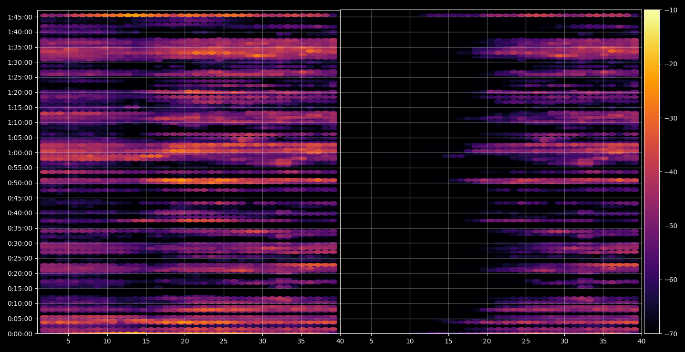Viewport: 685px width, 352px height.
Task: Click x-axis tick 35 under left heatmap
Action: click(301, 341)
